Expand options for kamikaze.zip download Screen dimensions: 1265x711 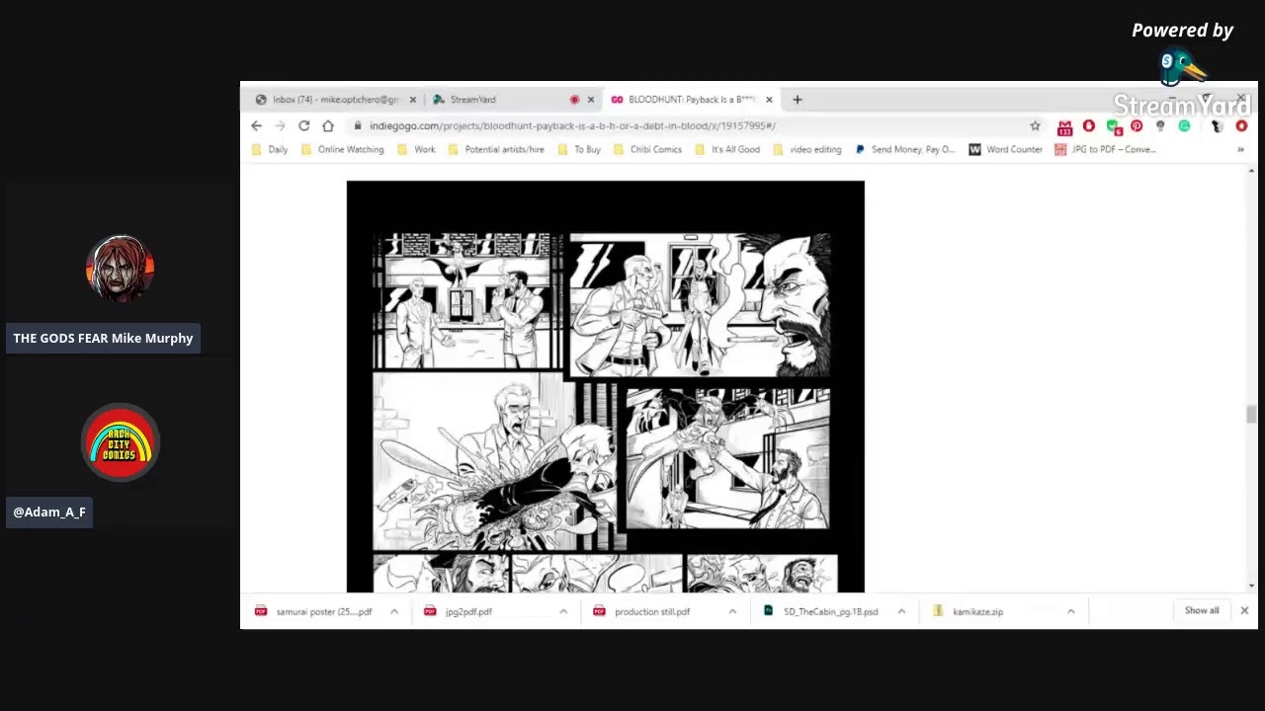coord(1070,611)
